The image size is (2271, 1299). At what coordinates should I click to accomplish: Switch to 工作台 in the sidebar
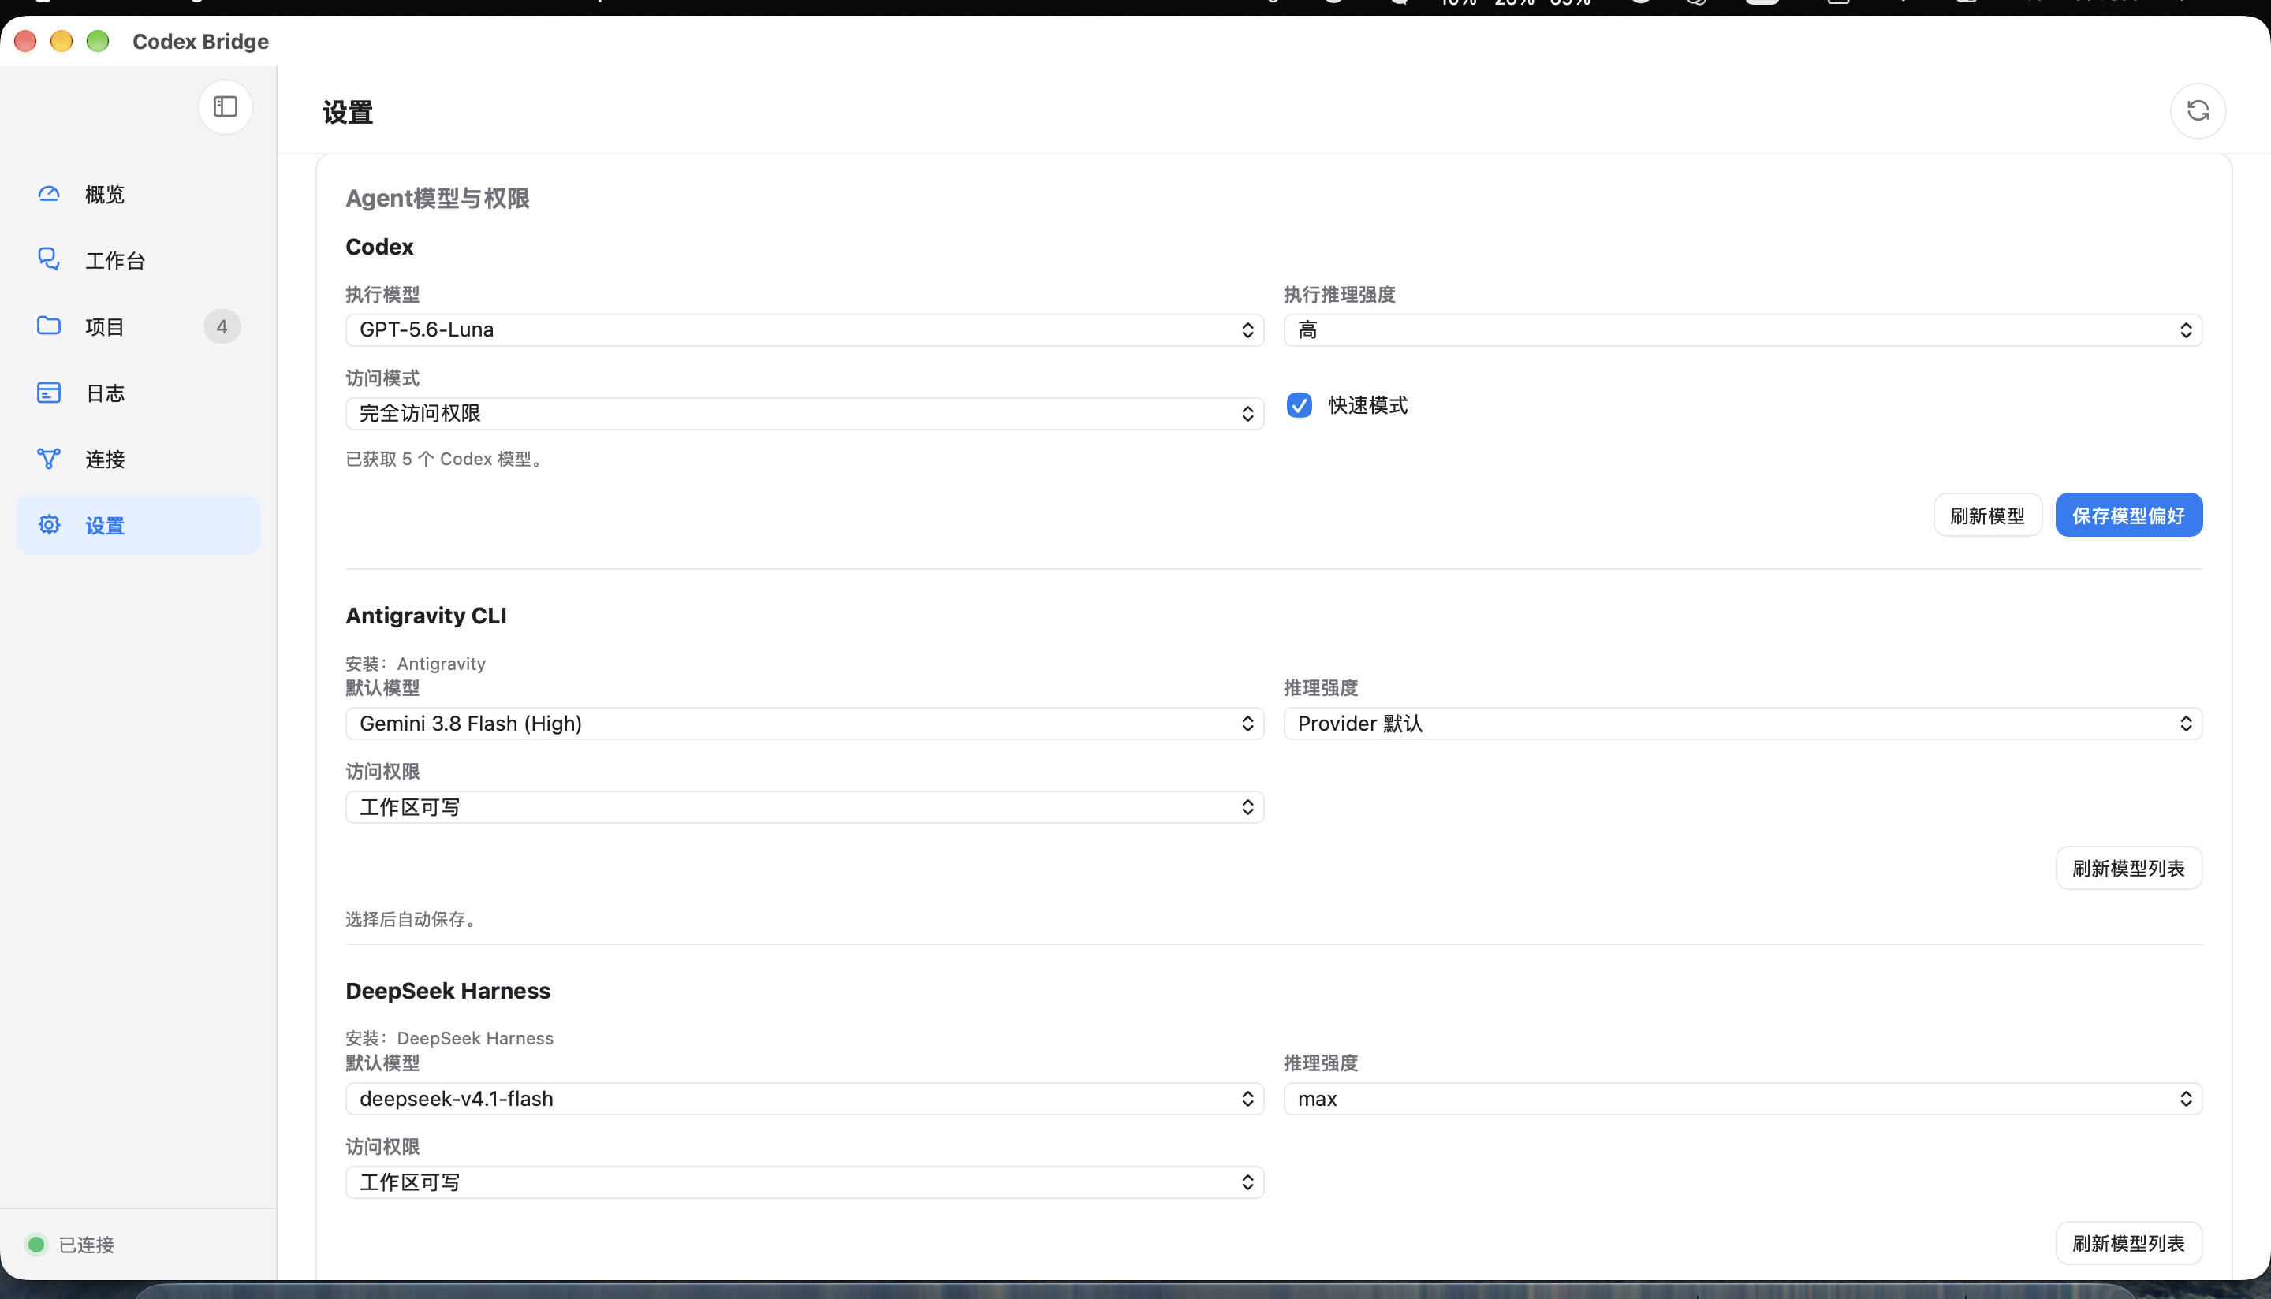[137, 259]
